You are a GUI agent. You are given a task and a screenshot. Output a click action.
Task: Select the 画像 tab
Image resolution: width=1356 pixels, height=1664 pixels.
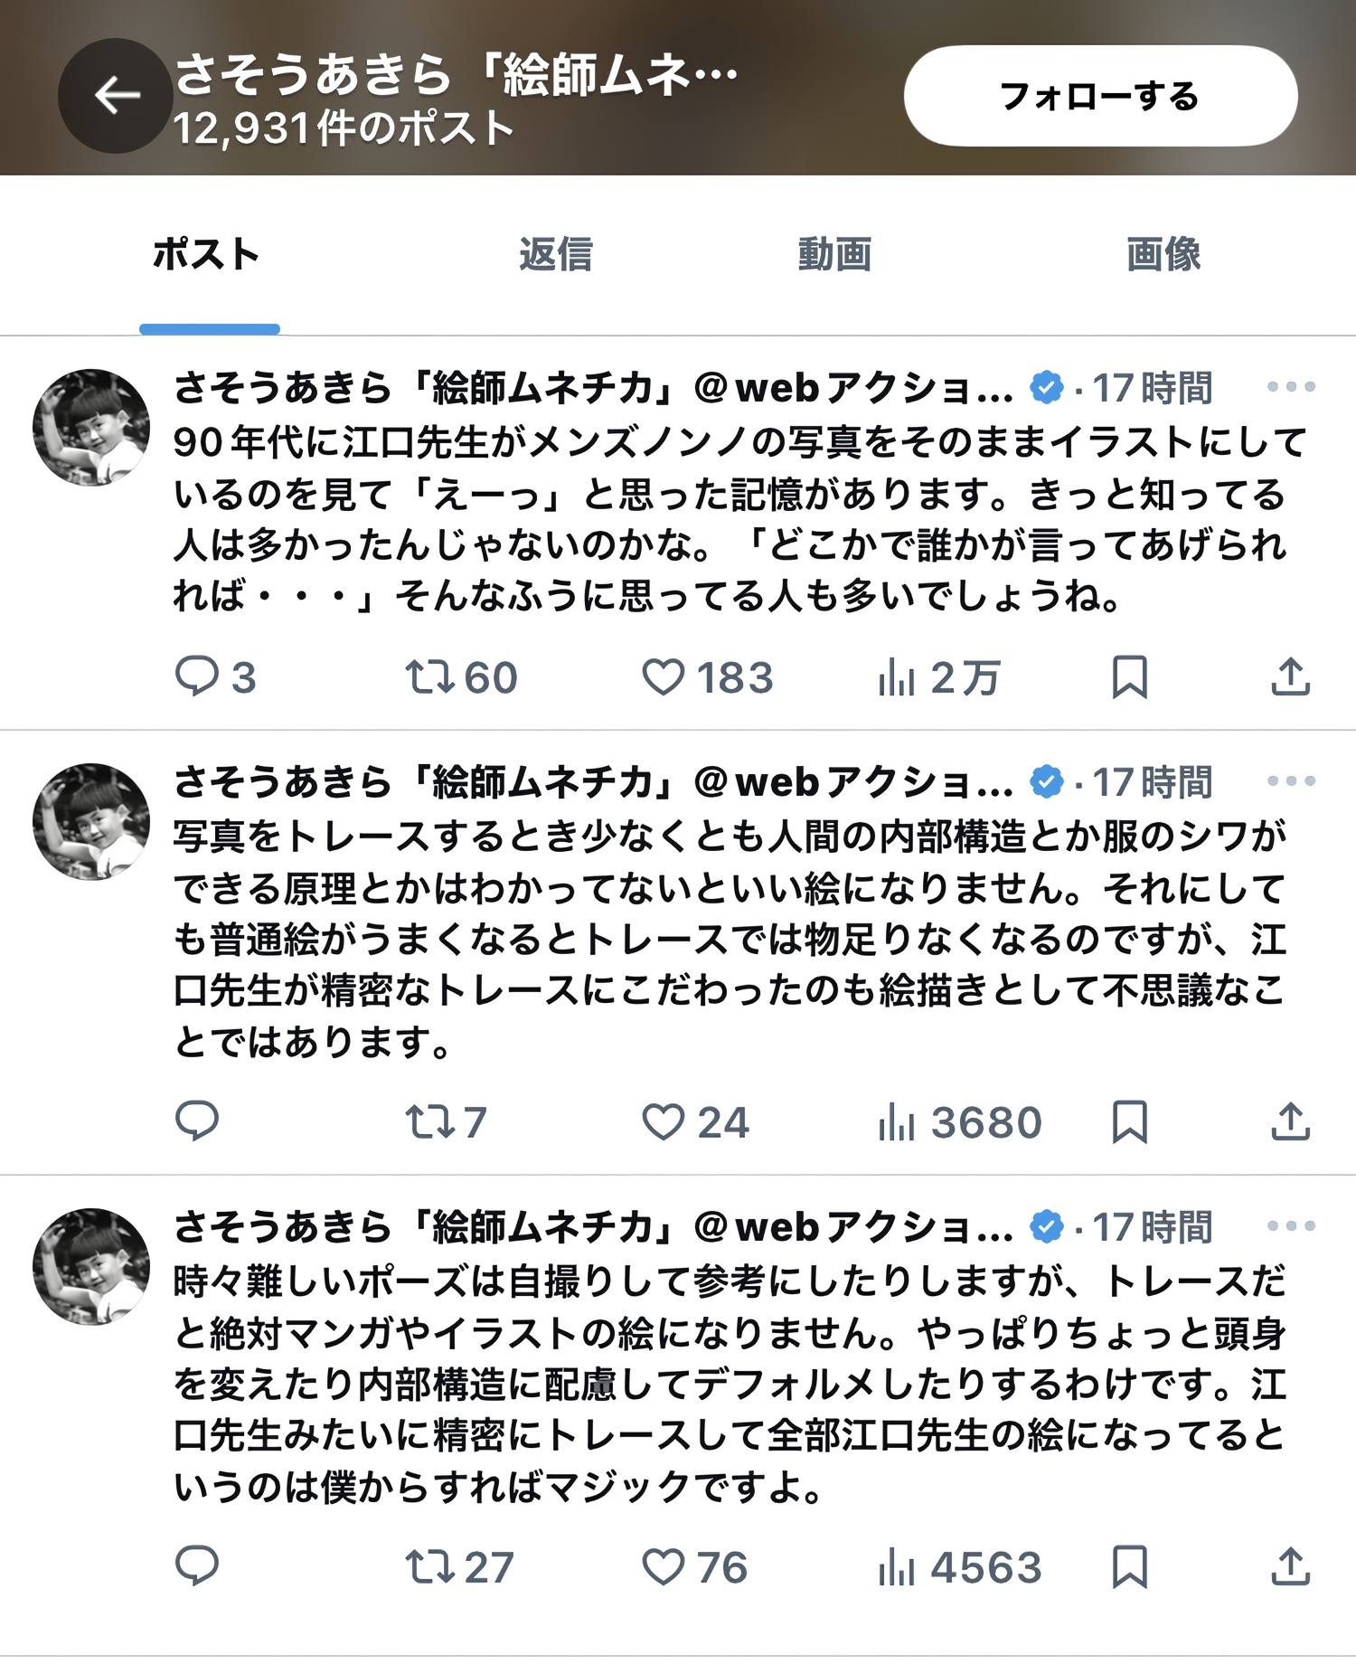(1163, 254)
